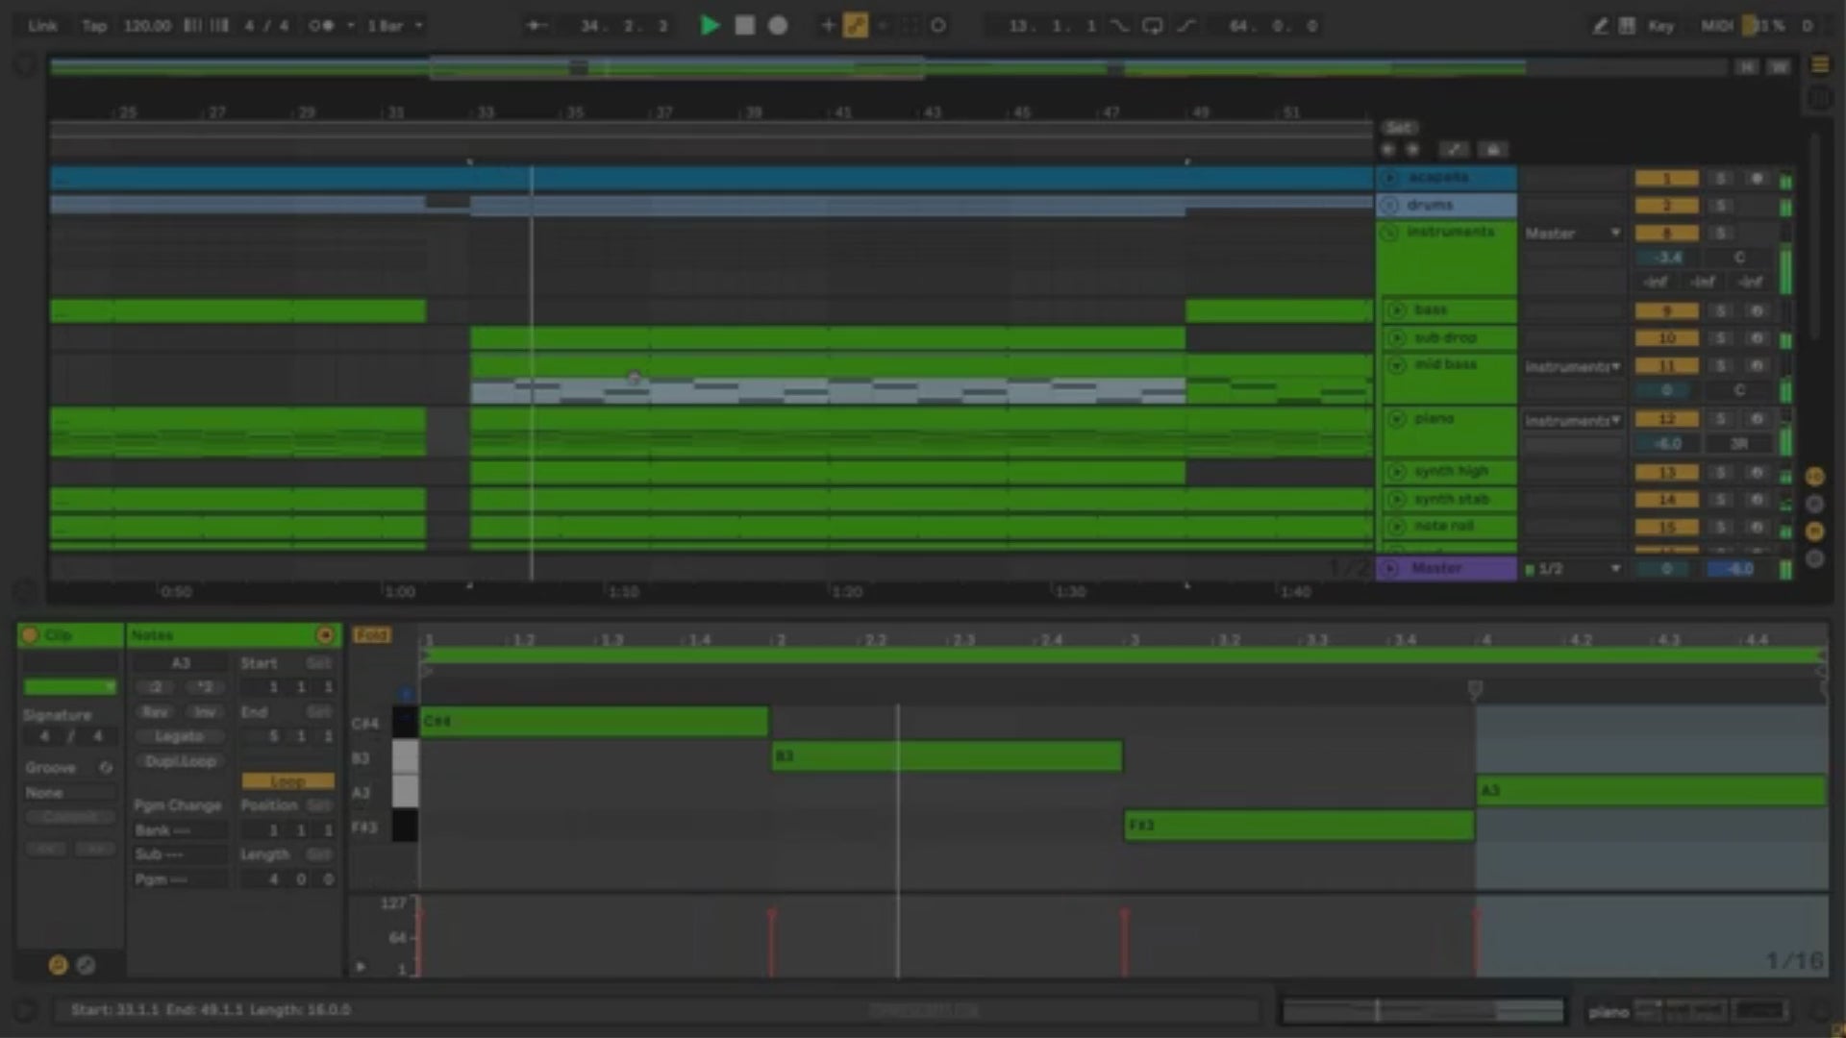Select the Master track header
The image size is (1846, 1038).
coord(1446,568)
